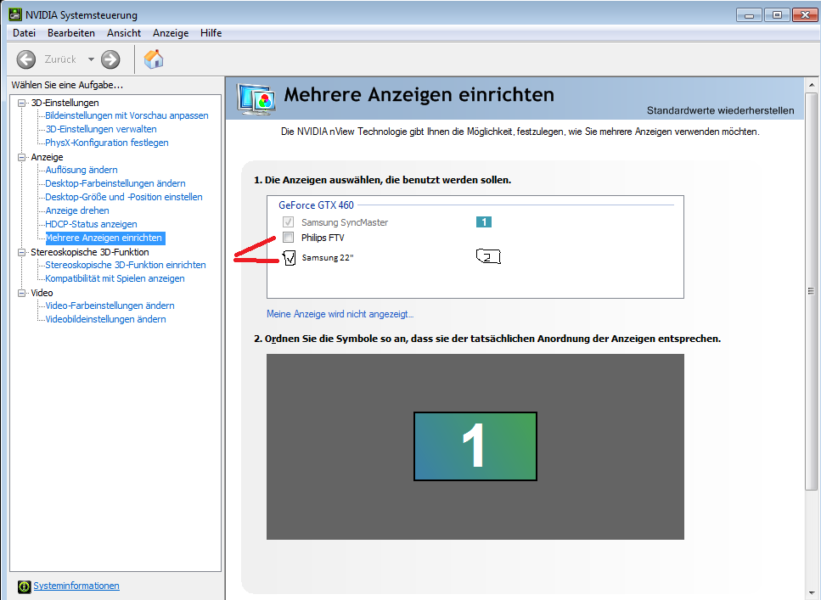Click the Back arrow button

(x=25, y=59)
